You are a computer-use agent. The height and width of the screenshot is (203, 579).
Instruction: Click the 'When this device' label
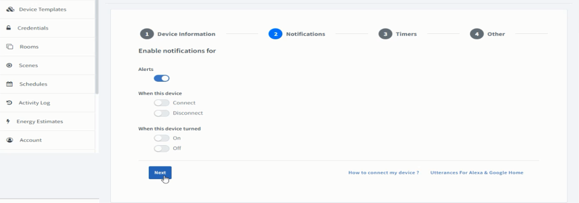pos(160,93)
